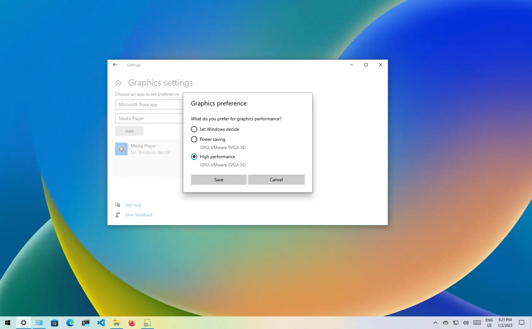
Task: Open the Snipping Tool from the taskbar
Action: [x=147, y=323]
